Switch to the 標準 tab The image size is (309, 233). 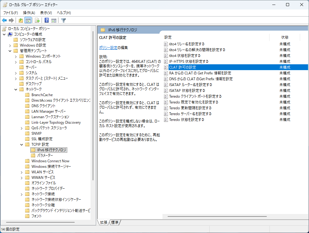[x=114, y=222]
